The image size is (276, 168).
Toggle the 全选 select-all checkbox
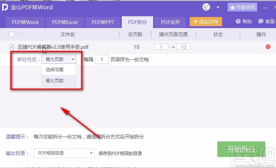coord(11,34)
